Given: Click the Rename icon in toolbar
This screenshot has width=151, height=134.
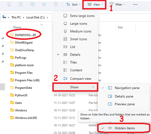Looking at the screenshot, I should pyautogui.click(x=33, y=4).
